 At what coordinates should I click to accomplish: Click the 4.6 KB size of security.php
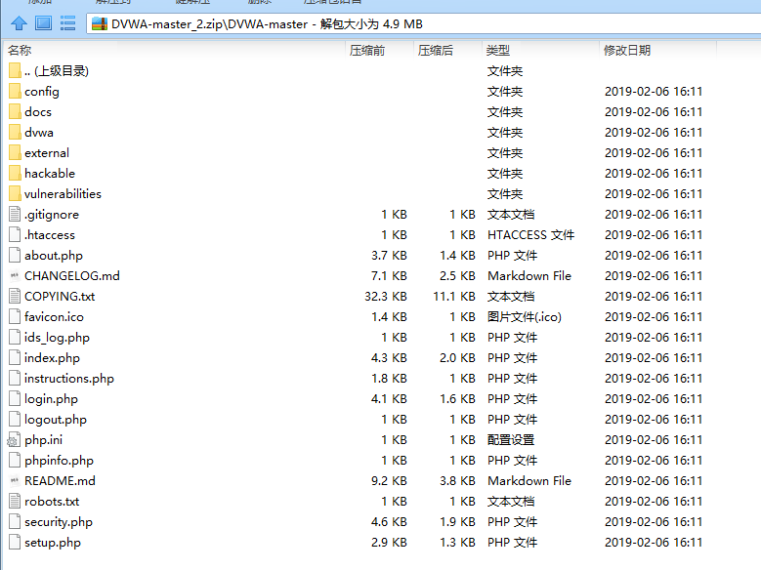[389, 521]
